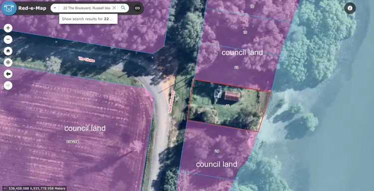Screen dimensions: 374x191
Task: Select 'Show search results for 22' suggestion
Action: pyautogui.click(x=88, y=19)
